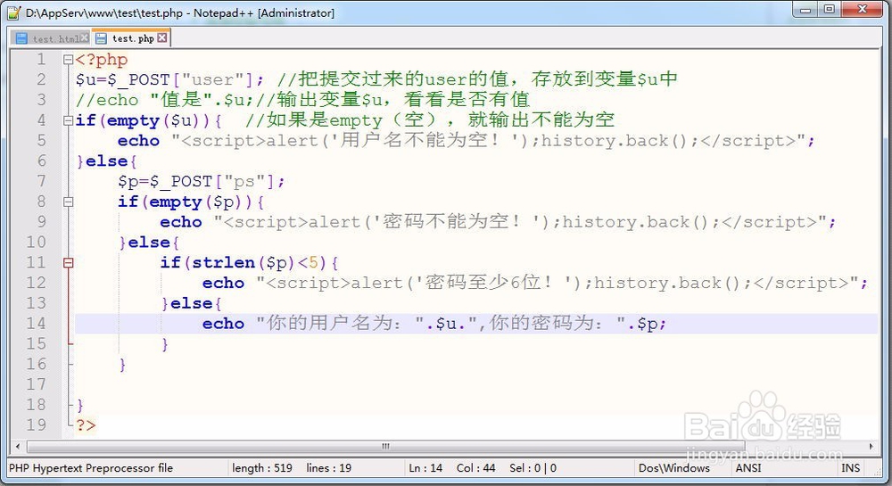Collapse the fold marker at line 8
This screenshot has height=486, width=892.
tap(69, 202)
